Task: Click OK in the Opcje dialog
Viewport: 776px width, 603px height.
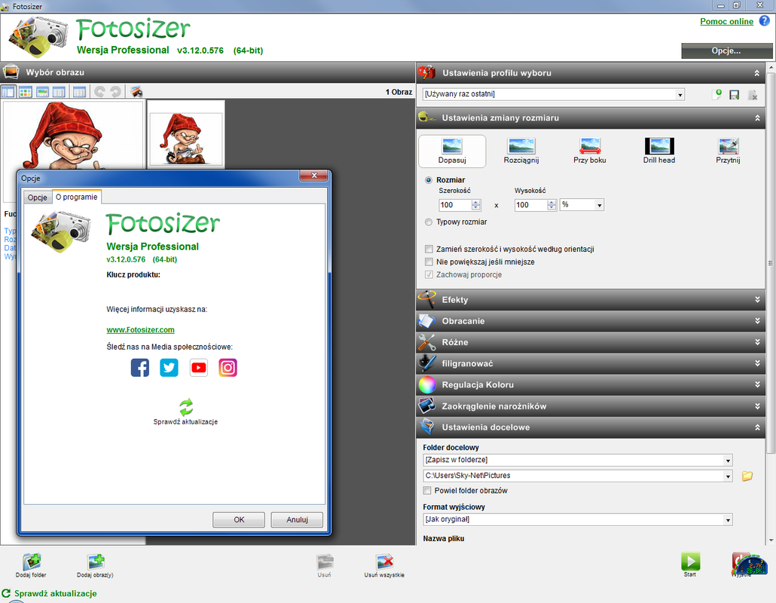Action: pos(239,519)
